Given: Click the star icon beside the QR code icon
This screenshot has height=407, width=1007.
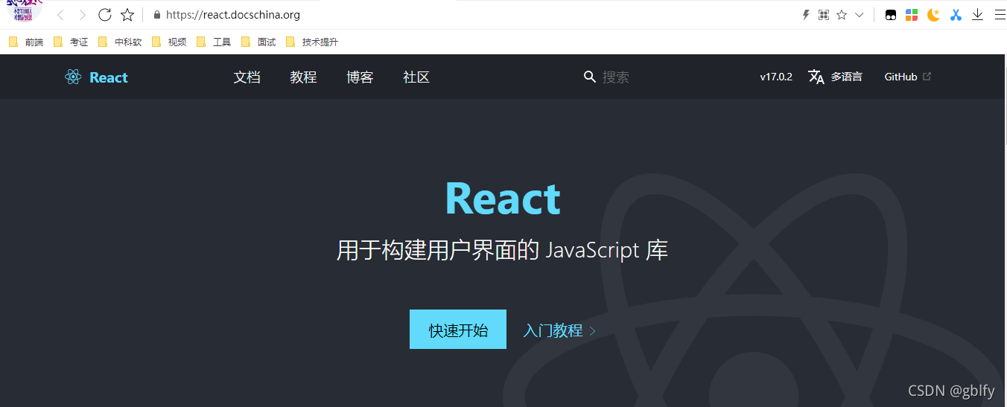Looking at the screenshot, I should pos(842,15).
